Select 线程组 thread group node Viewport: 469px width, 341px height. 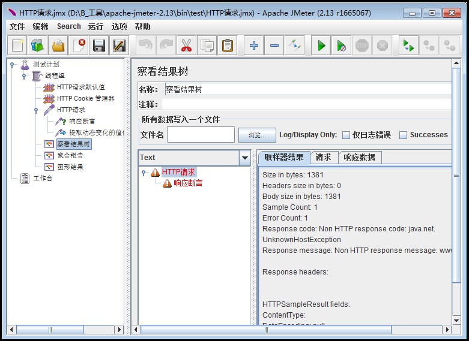[55, 76]
